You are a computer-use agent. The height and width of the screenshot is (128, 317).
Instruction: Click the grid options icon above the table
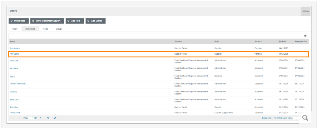coord(305,36)
